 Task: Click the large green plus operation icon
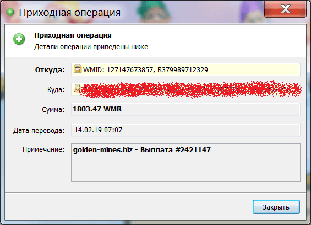[19, 39]
